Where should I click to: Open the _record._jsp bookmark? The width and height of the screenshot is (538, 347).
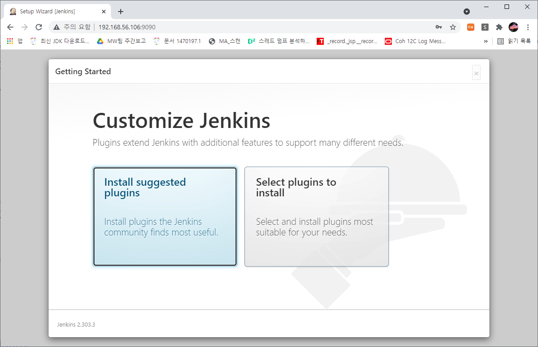tap(347, 41)
